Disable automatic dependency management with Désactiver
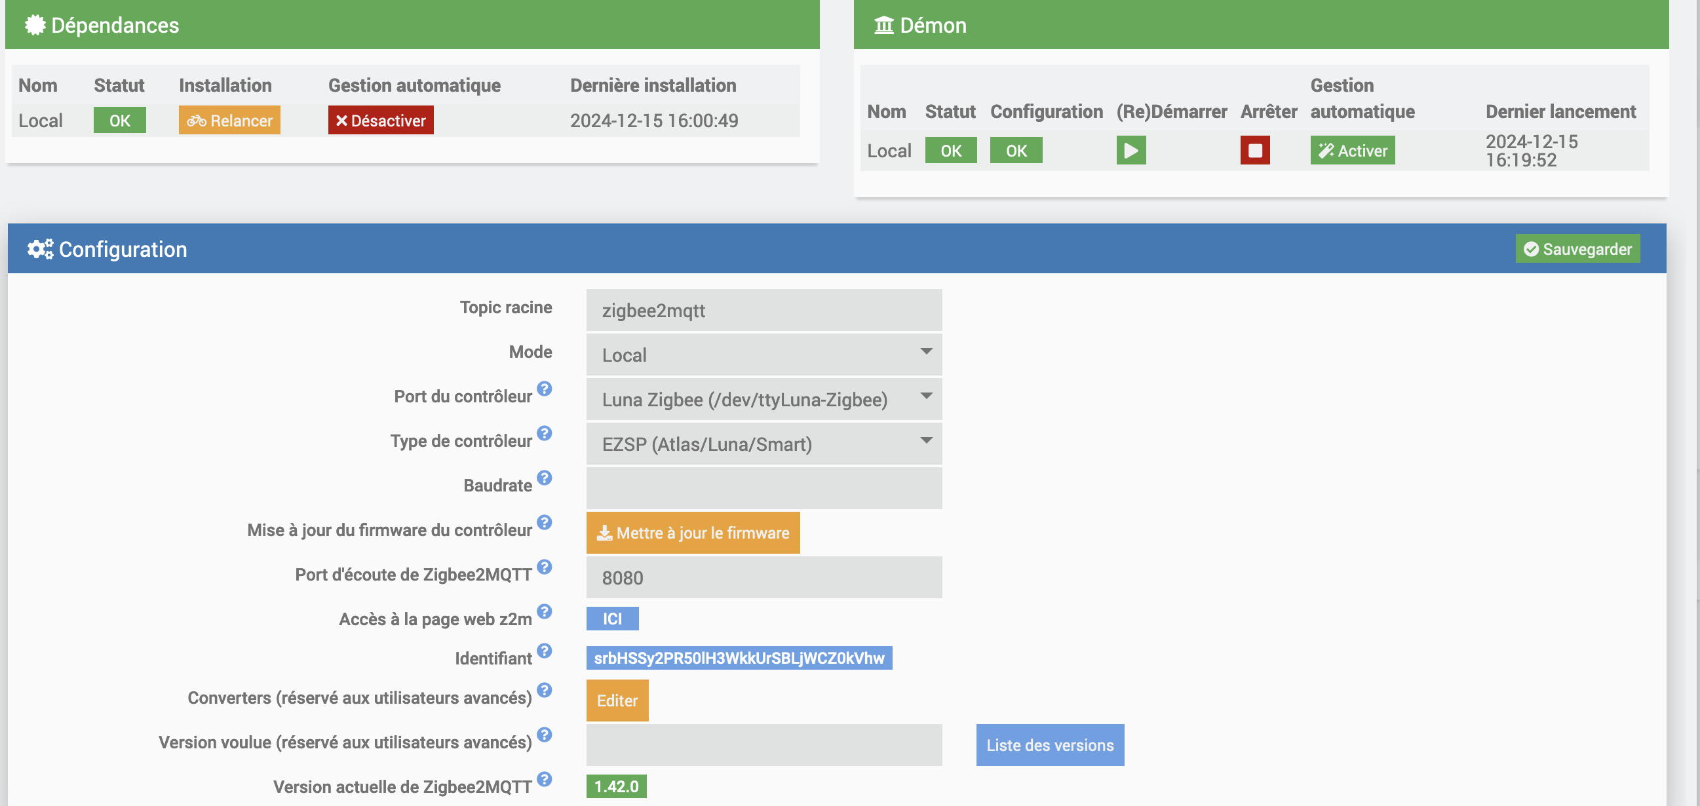The width and height of the screenshot is (1700, 806). coord(381,121)
